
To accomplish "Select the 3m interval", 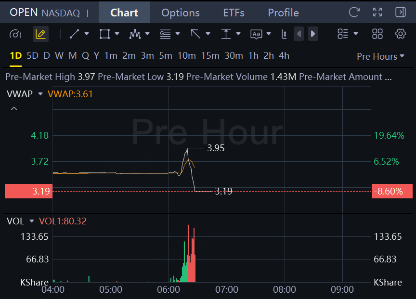I will (x=147, y=56).
